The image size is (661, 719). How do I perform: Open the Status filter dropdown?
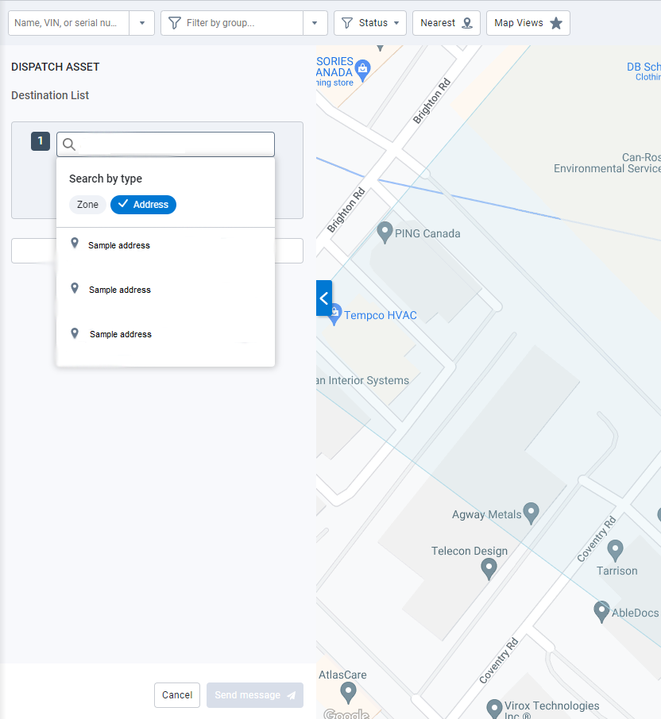370,23
